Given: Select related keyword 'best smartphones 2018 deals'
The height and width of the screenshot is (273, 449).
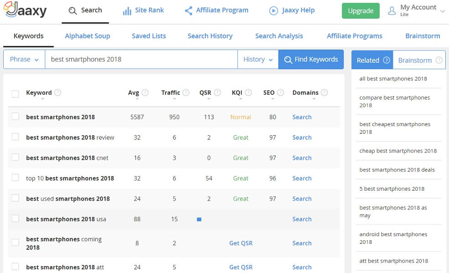Looking at the screenshot, I should tap(397, 170).
